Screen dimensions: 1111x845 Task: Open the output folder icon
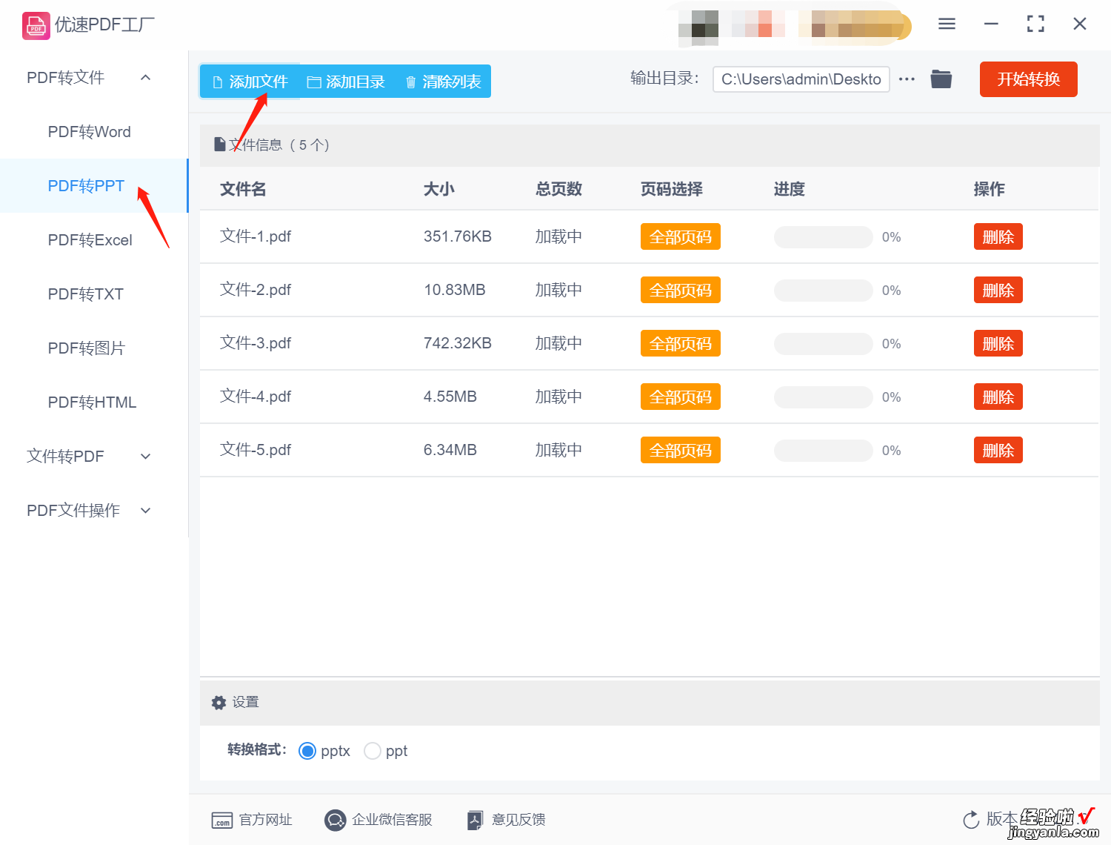point(941,79)
